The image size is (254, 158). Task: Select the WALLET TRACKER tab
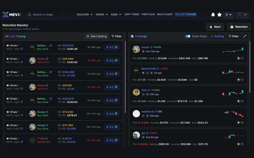[185, 14]
